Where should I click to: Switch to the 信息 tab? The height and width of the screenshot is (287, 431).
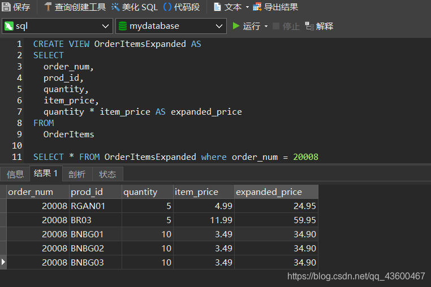pyautogui.click(x=15, y=174)
